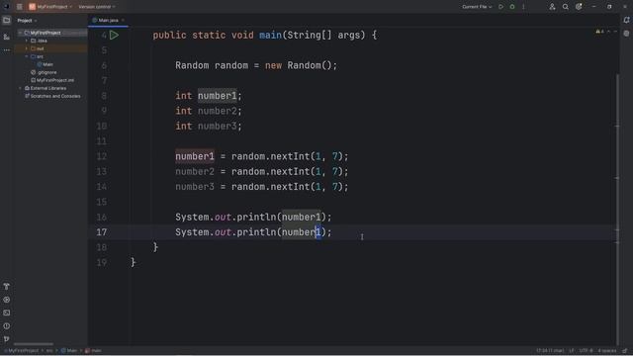Expand the .idea folder
This screenshot has height=356, width=633.
27,41
